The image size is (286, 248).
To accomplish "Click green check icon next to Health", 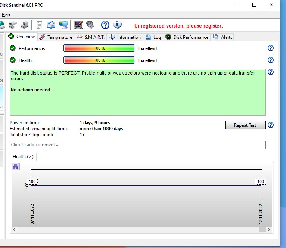I will point(13,60).
